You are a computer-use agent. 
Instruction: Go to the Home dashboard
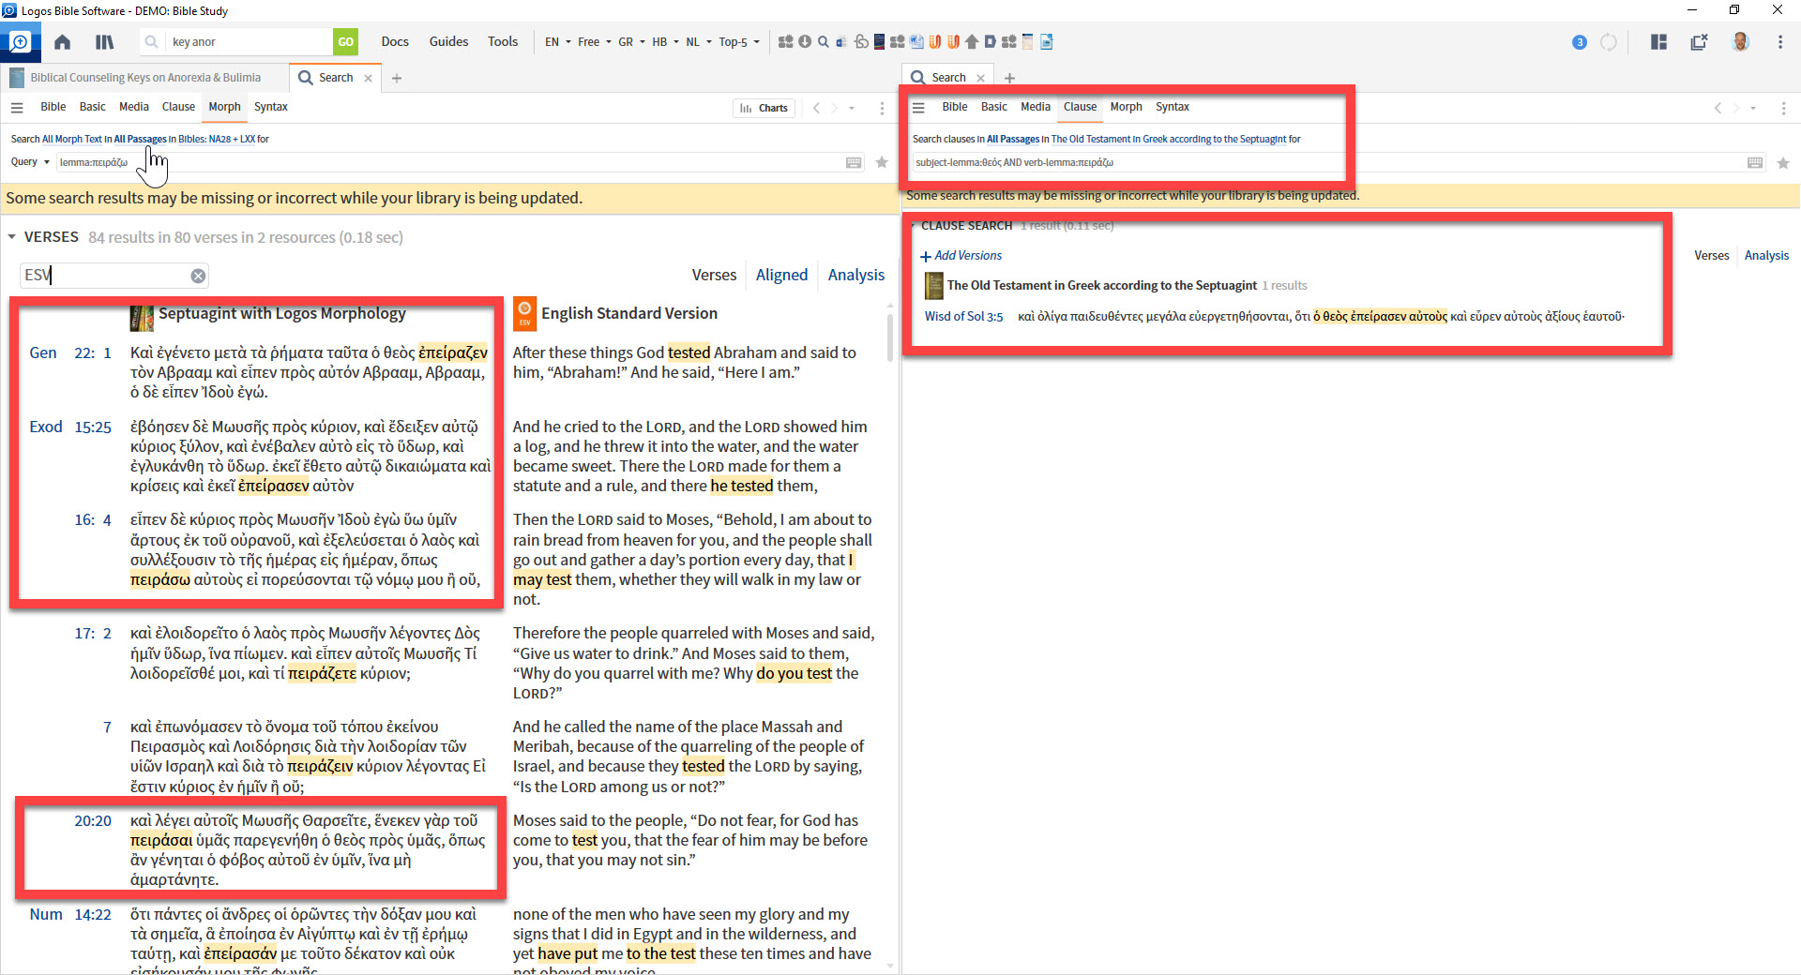click(x=62, y=42)
